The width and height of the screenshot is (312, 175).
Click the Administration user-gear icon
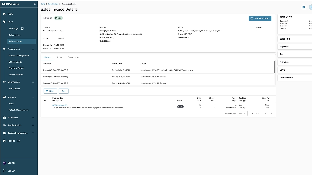pos(4,125)
